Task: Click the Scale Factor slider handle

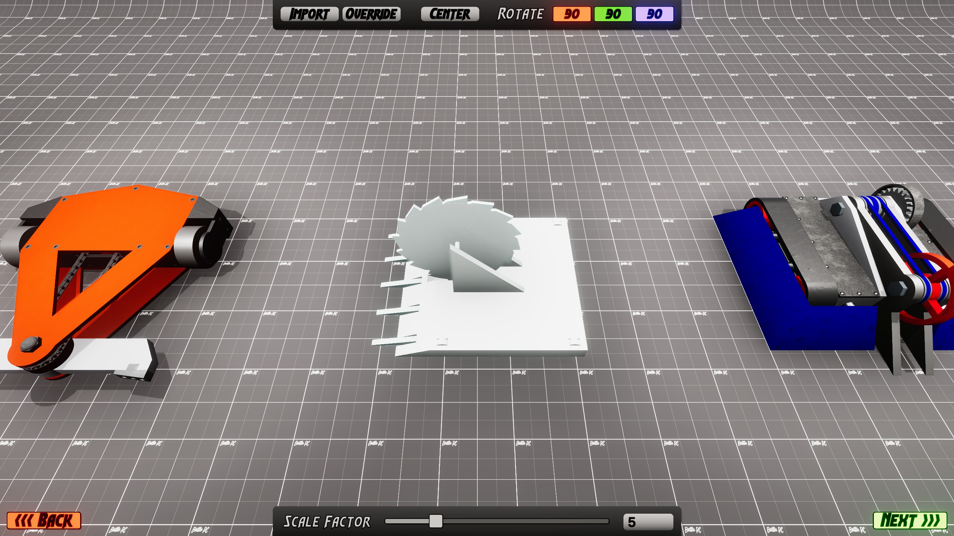Action: (436, 521)
